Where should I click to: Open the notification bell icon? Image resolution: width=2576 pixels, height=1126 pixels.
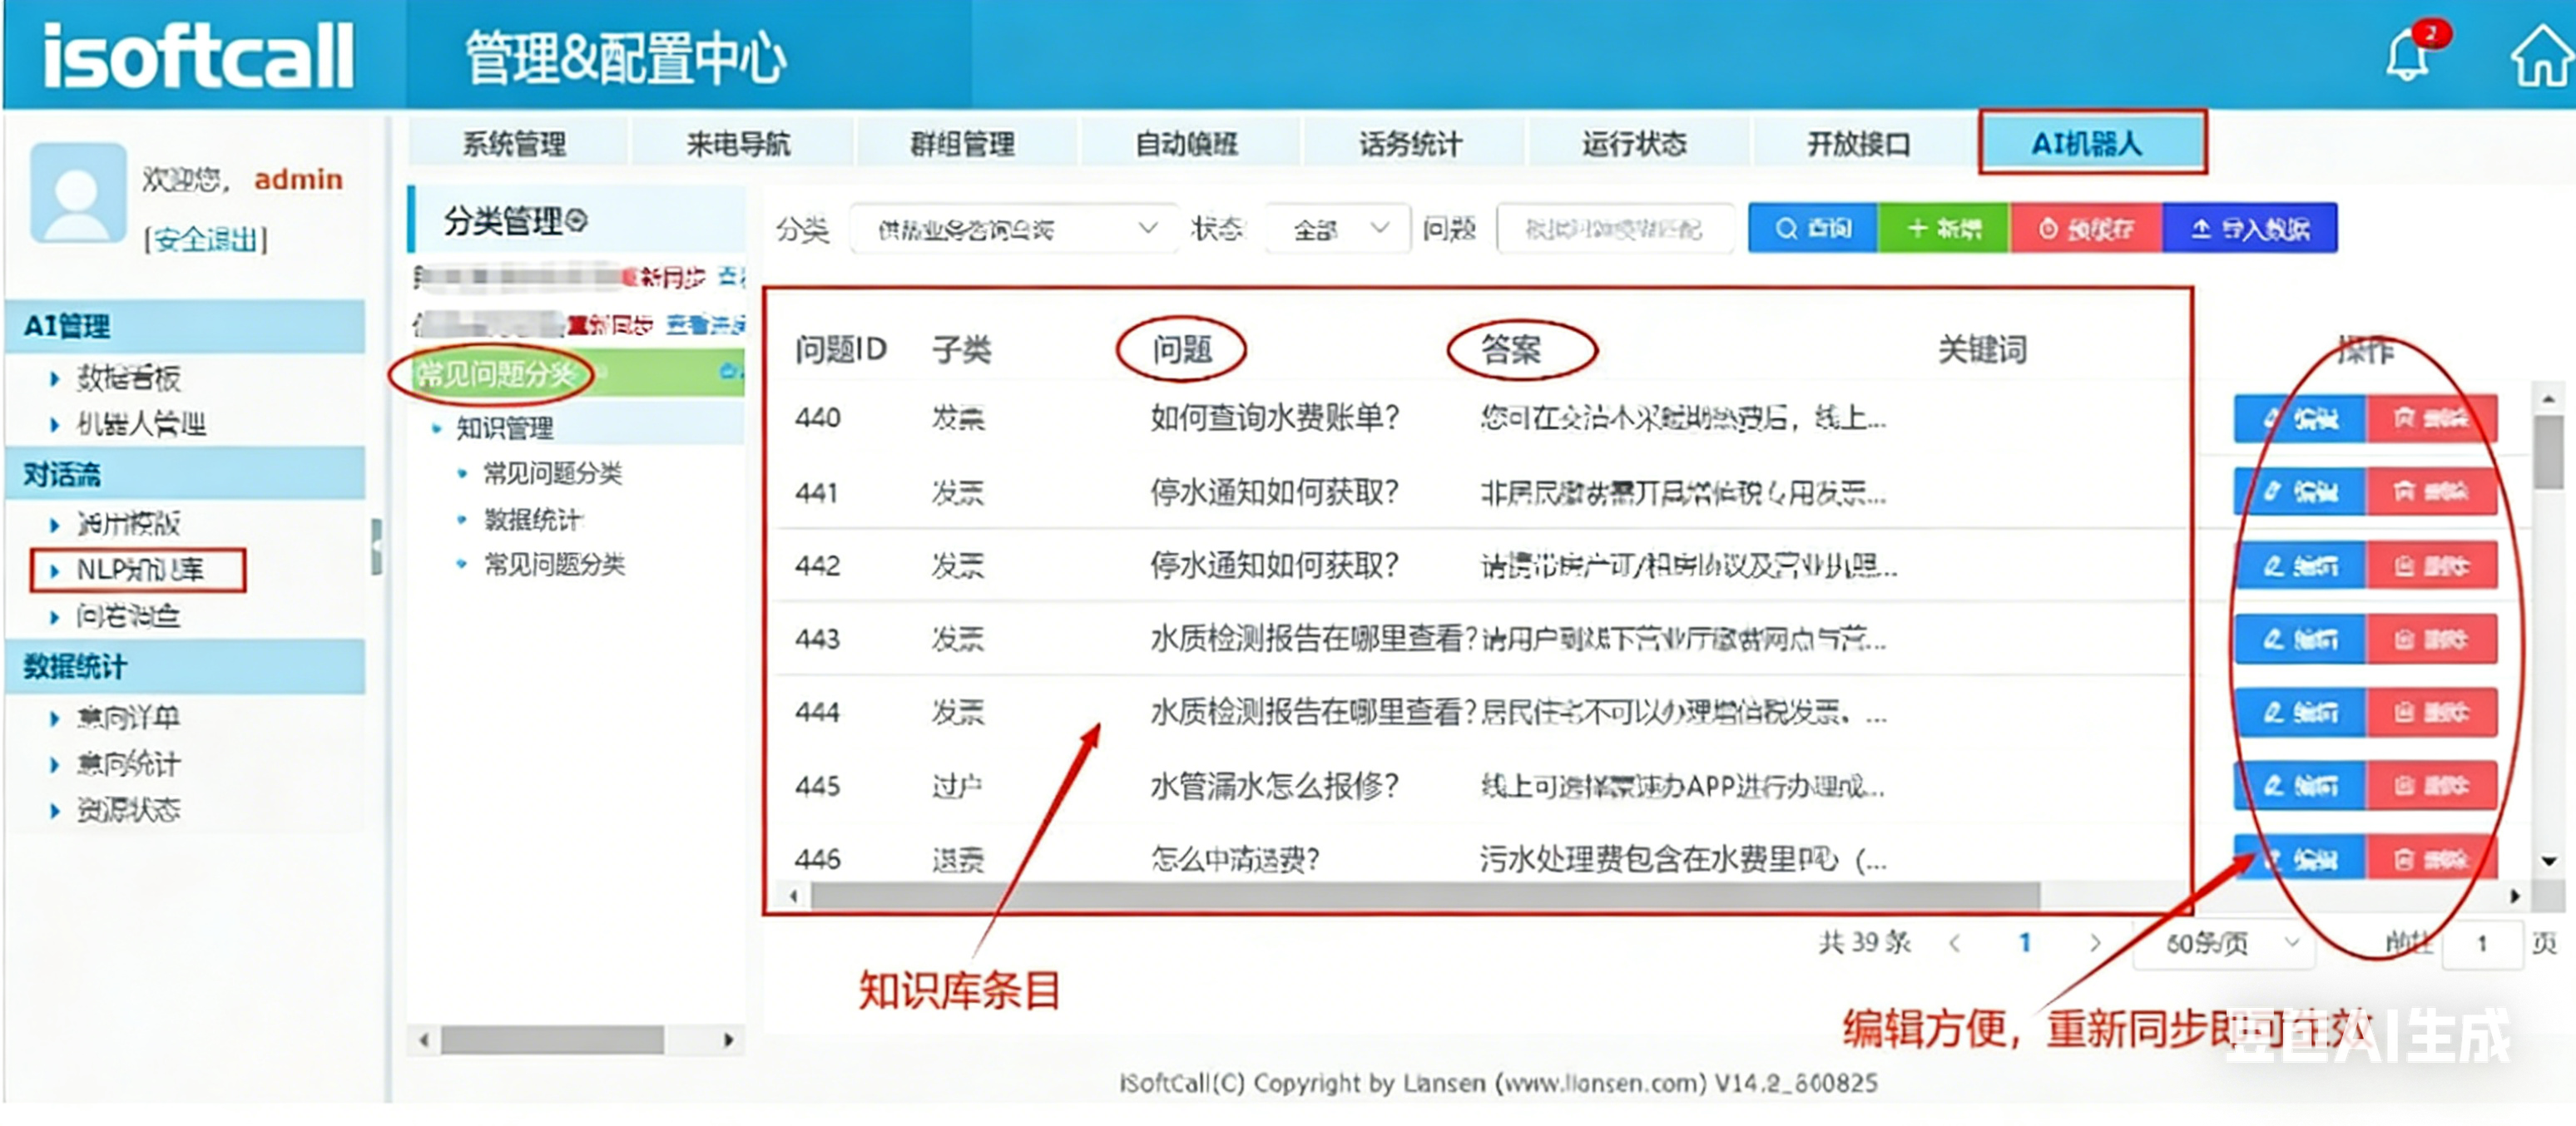(2408, 55)
